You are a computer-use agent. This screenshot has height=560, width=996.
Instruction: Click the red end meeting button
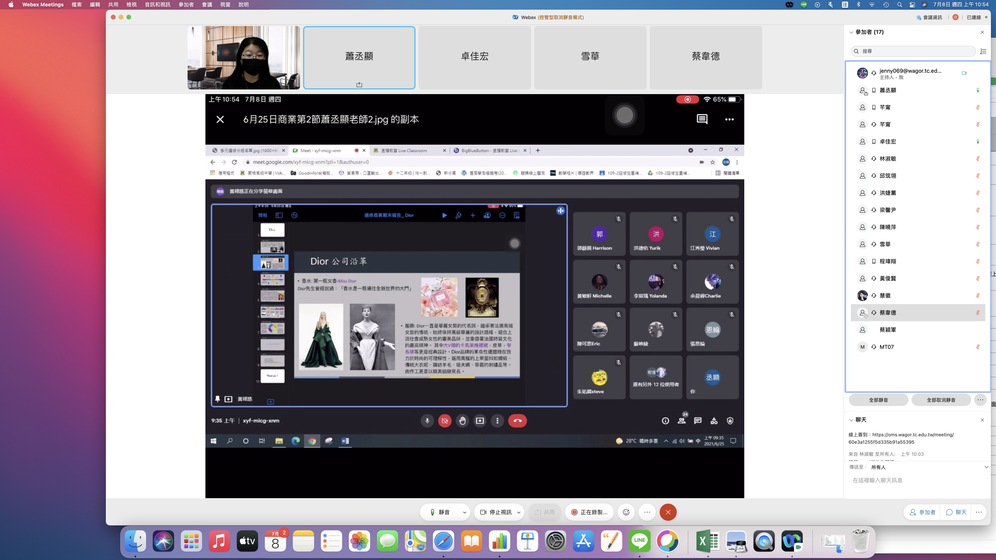coord(668,512)
